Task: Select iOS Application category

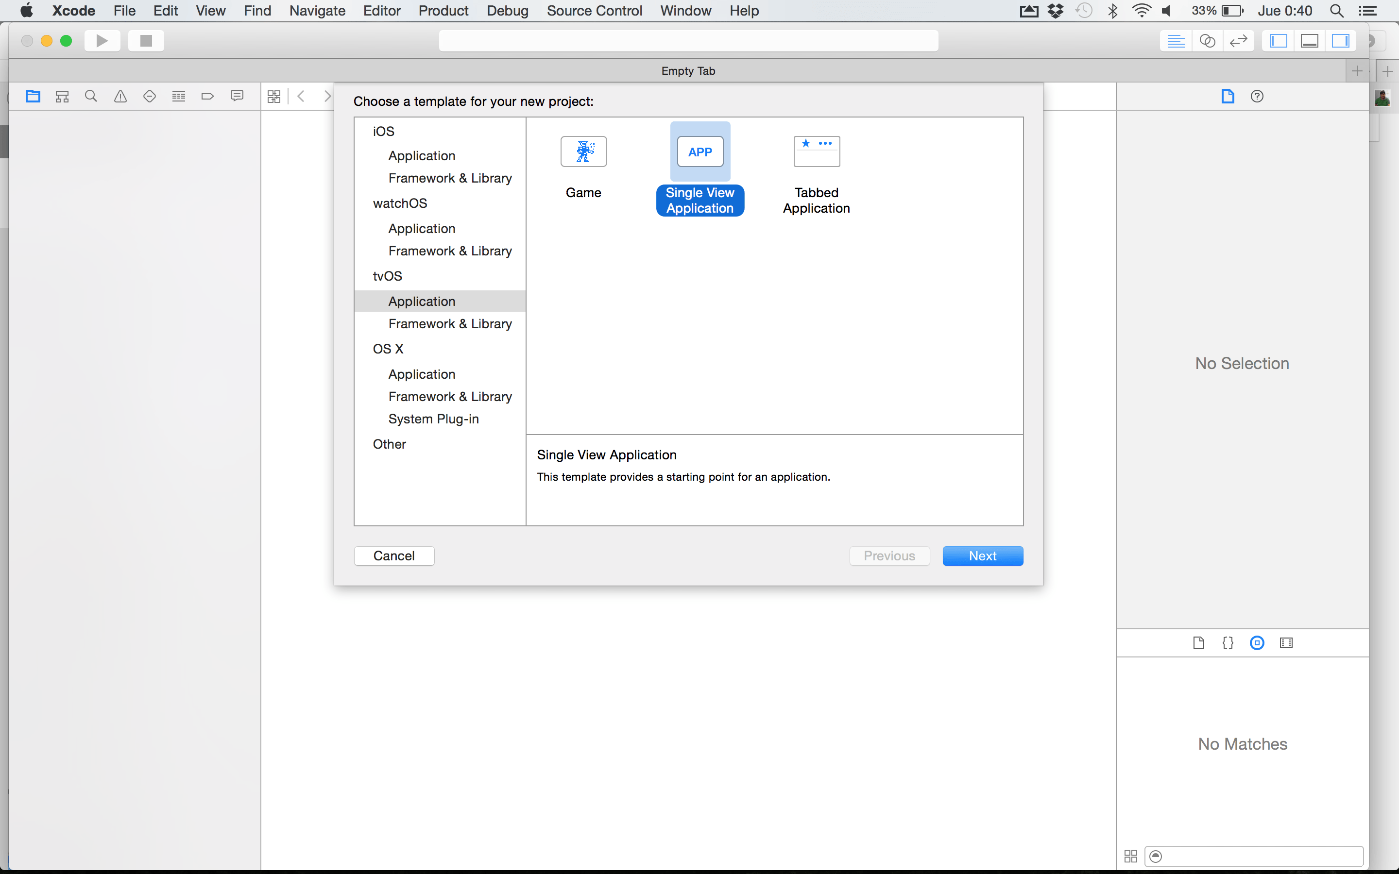Action: [x=422, y=155]
